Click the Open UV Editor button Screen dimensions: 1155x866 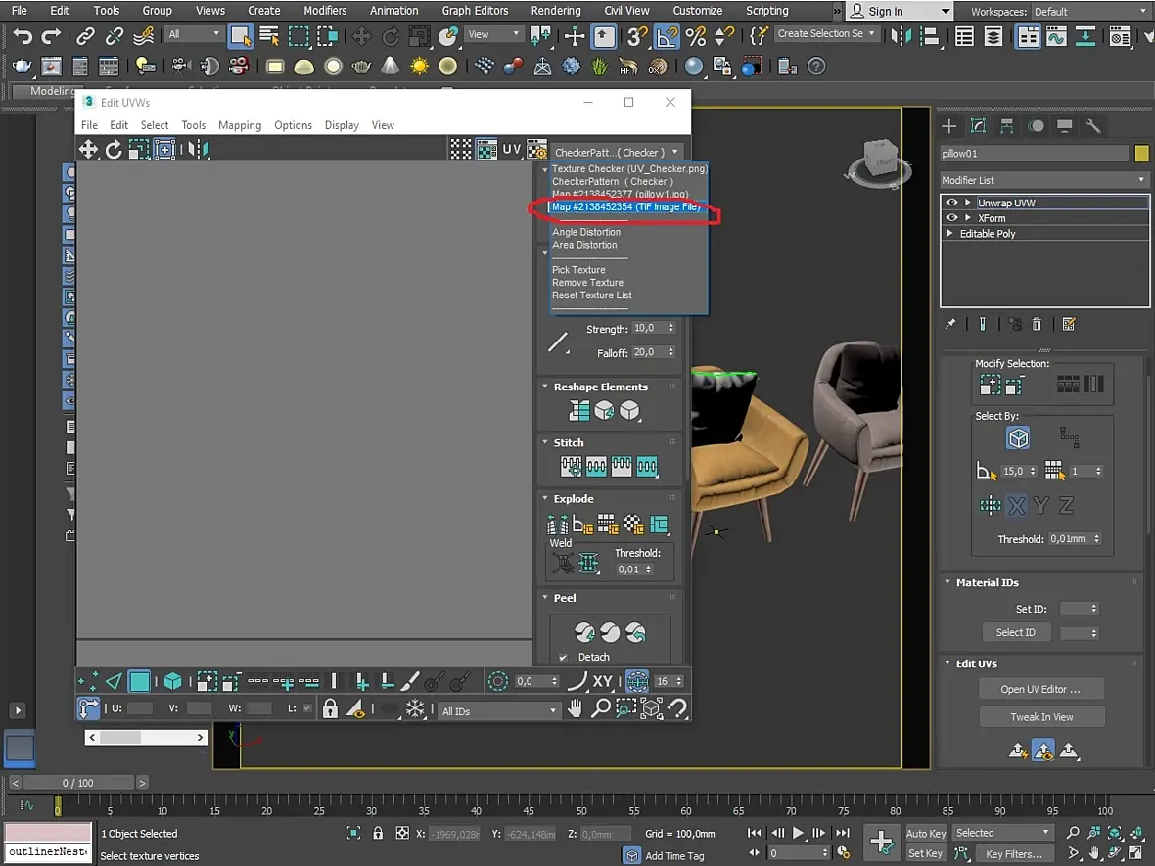(x=1040, y=689)
